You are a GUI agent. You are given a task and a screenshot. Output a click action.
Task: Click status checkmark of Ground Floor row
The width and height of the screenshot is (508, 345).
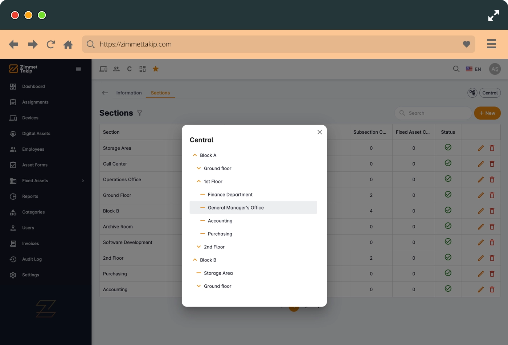[x=448, y=194]
